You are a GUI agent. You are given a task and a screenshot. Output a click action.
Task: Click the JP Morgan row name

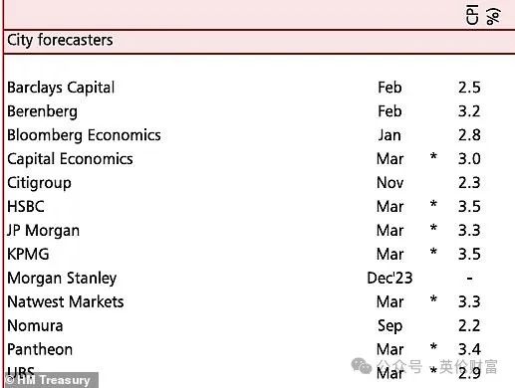click(43, 231)
